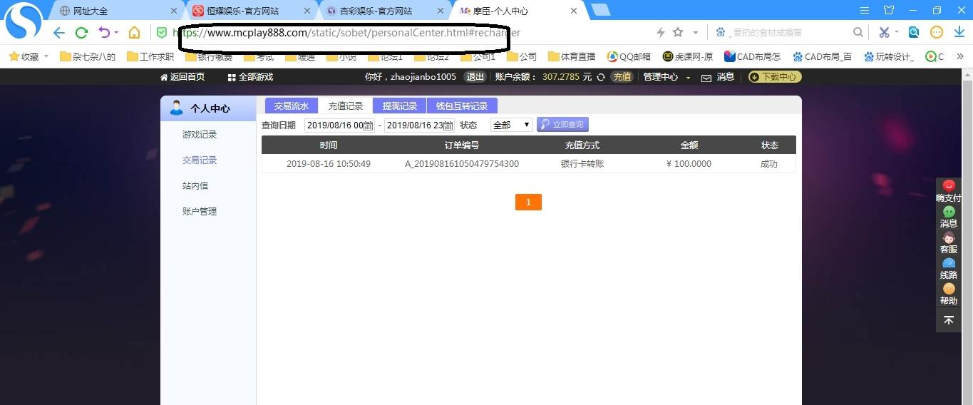Reload the page with the green refresh icon

coord(81,33)
